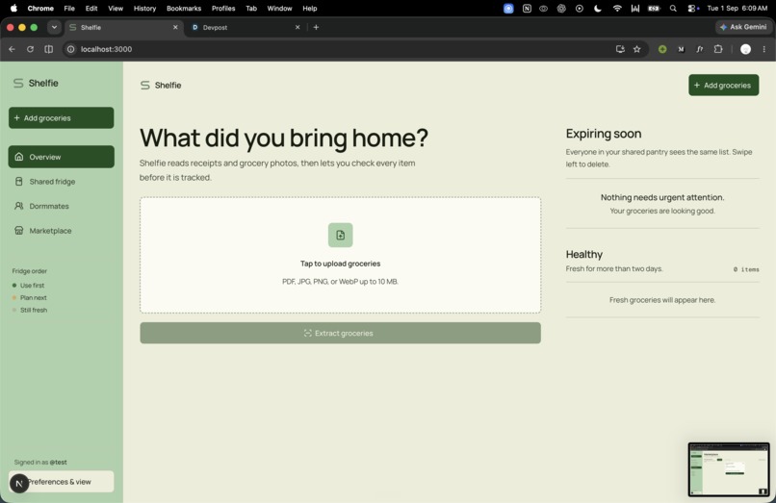Open the View menu
This screenshot has height=503, width=776.
[x=116, y=8]
